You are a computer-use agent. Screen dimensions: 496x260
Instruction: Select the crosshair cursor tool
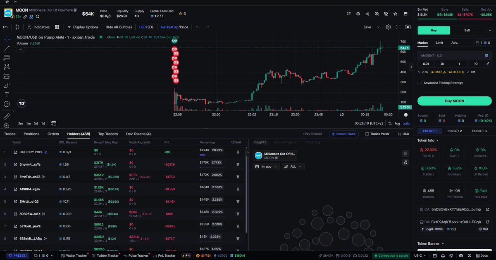7,39
